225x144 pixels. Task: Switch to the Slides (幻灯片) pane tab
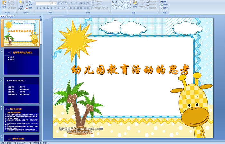[x=4, y=17]
